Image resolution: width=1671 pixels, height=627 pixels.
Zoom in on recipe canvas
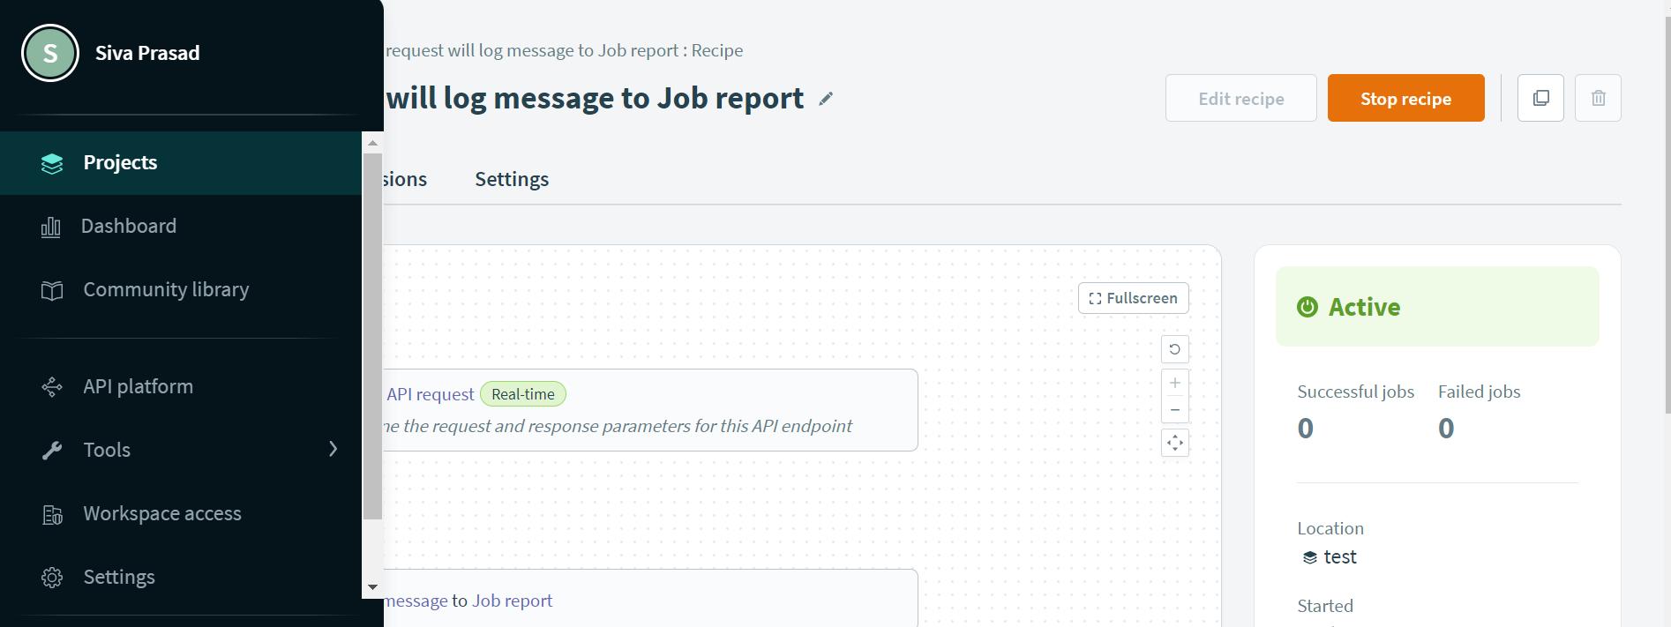(x=1174, y=383)
